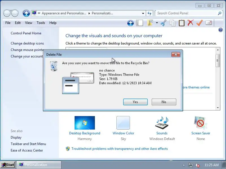
Task: Confirm deletion with the Yes button
Action: point(135,102)
